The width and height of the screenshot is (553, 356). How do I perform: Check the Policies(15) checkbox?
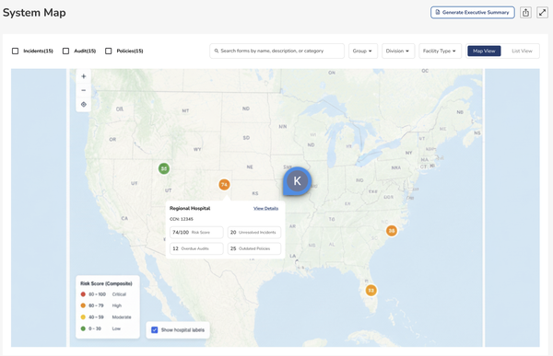[x=108, y=52]
